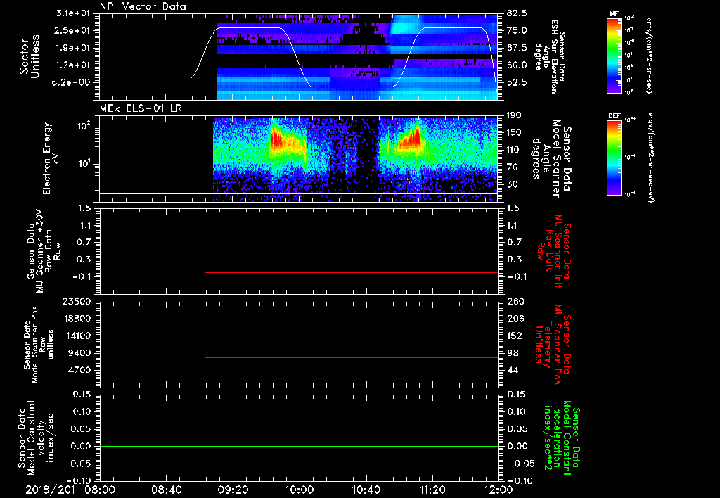Click the 'Sector Unitless' axis label
The width and height of the screenshot is (720, 498).
coord(30,56)
